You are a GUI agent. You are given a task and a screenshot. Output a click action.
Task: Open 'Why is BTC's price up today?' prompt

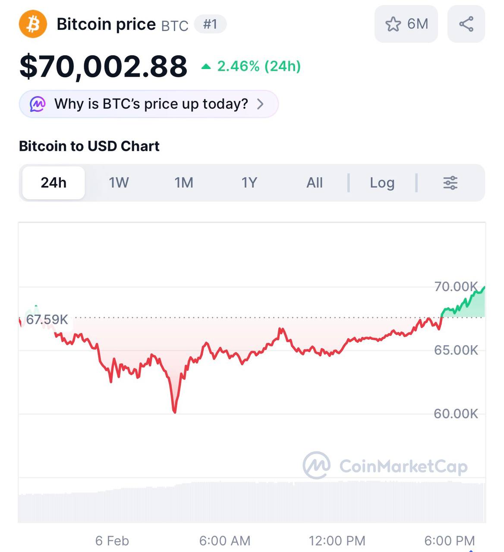click(x=151, y=104)
